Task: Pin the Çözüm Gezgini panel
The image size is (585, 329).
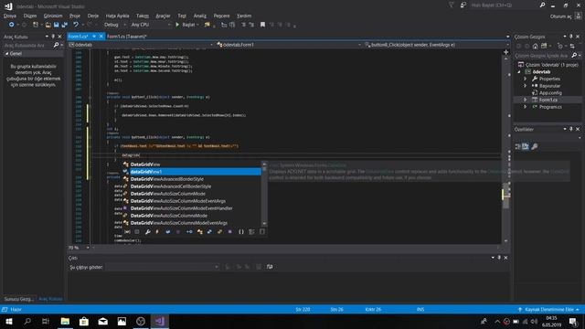Action: [x=570, y=37]
